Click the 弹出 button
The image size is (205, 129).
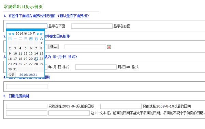point(54,47)
